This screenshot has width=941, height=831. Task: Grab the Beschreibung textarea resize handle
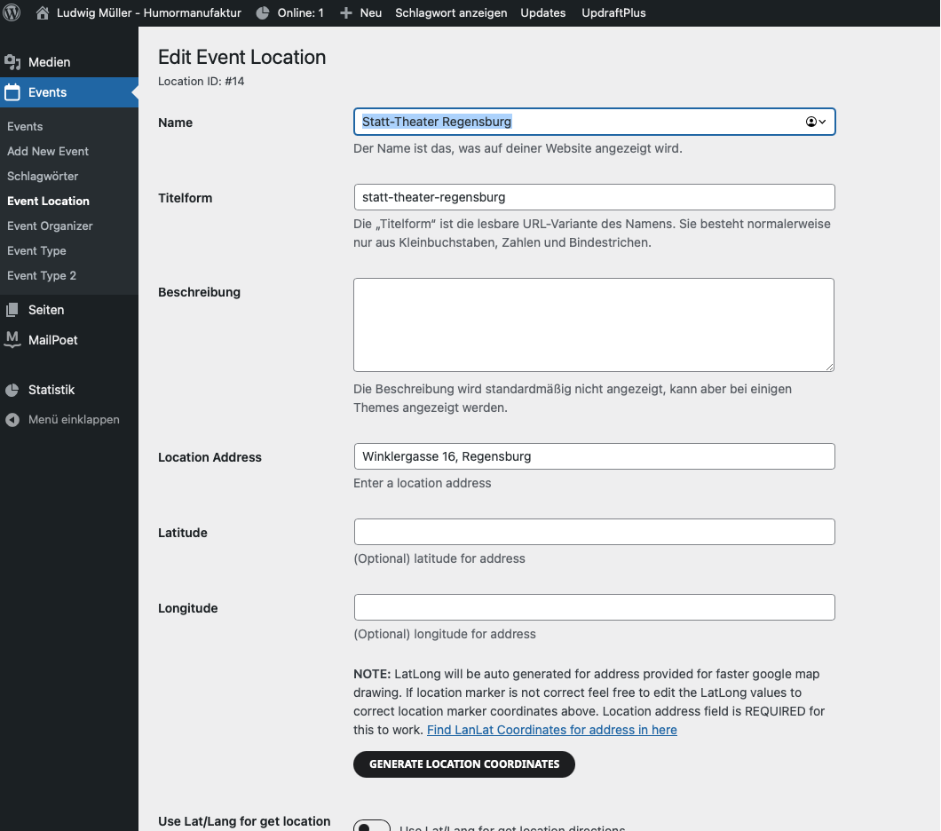pyautogui.click(x=829, y=367)
